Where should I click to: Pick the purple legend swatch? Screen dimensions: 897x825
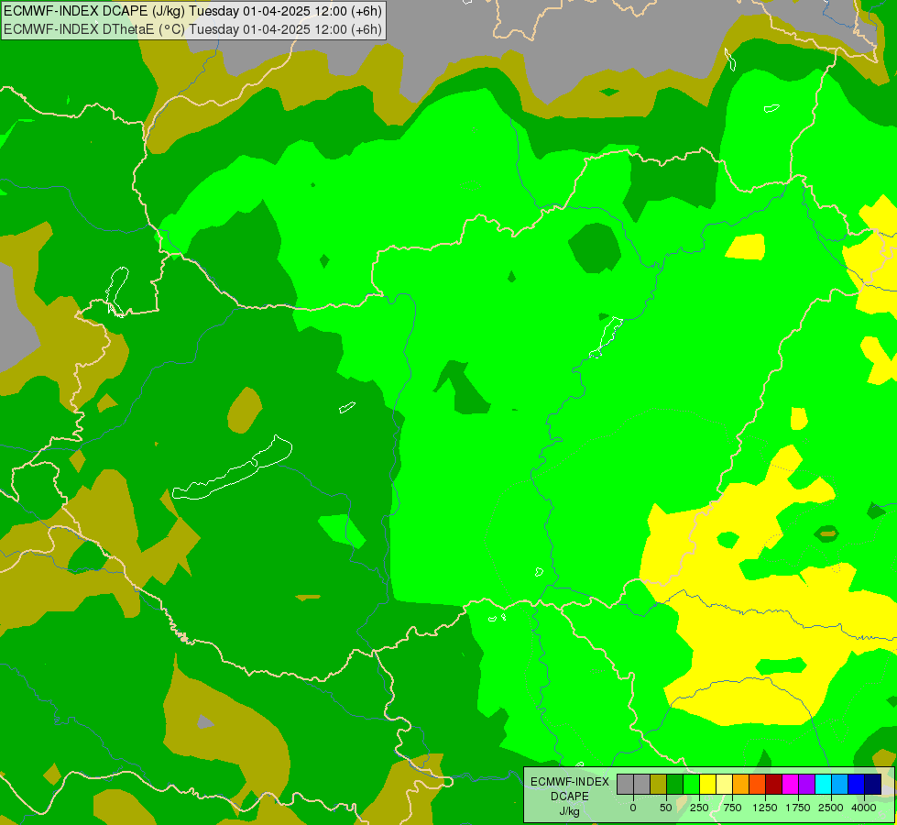pyautogui.click(x=806, y=784)
